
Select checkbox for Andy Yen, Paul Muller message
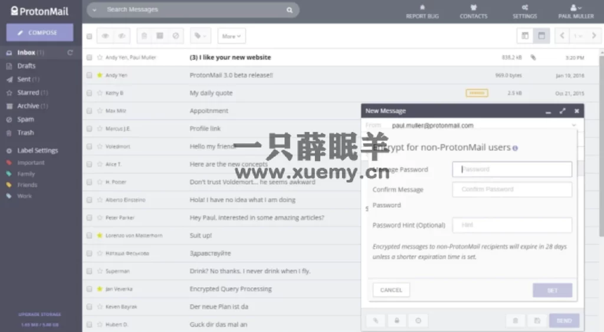[x=90, y=57]
